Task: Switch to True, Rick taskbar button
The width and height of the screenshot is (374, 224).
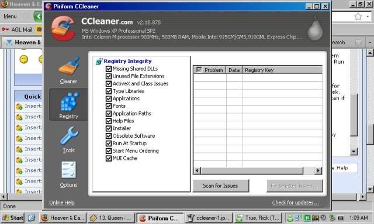Action: (x=258, y=218)
